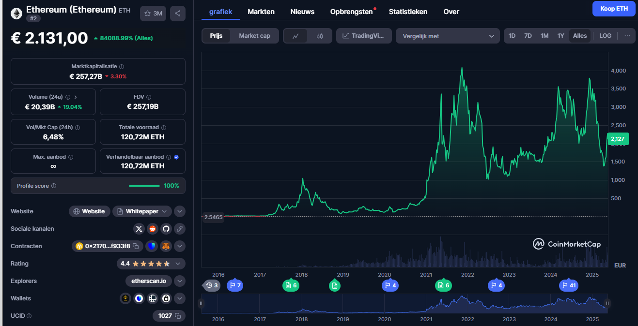Expand more wallets chevron

[180, 298]
